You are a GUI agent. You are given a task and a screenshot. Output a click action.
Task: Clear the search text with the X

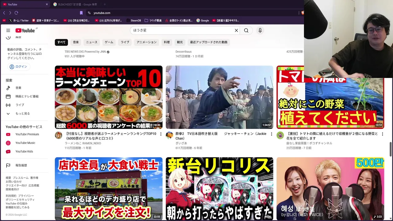236,30
